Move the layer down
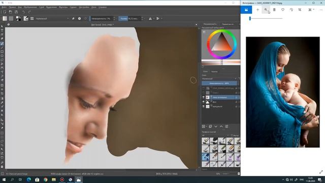This screenshot has height=183, width=325. (x=216, y=127)
